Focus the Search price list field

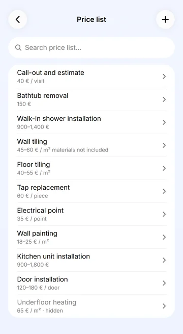91,48
